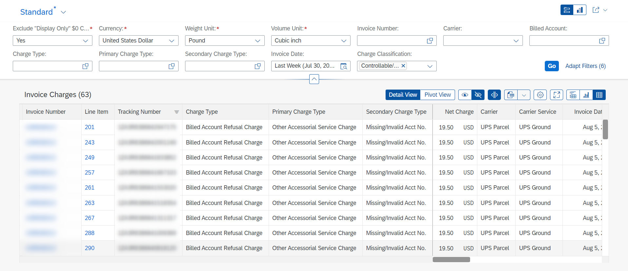Image resolution: width=628 pixels, height=271 pixels.
Task: Switch to table grid only view
Action: (599, 95)
